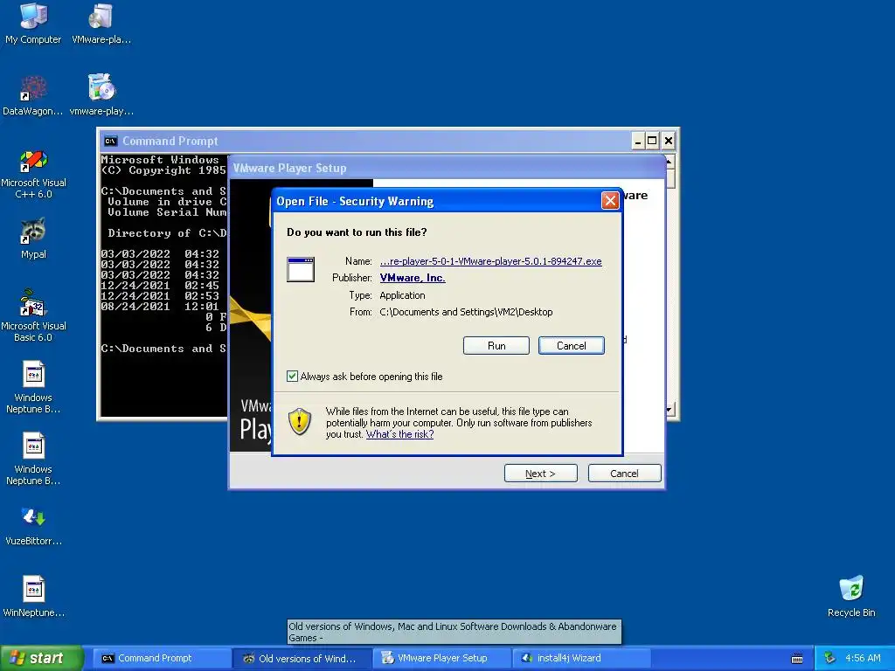Screen dimensions: 895x671
Task: Open the What's the risk? link
Action: [399, 434]
